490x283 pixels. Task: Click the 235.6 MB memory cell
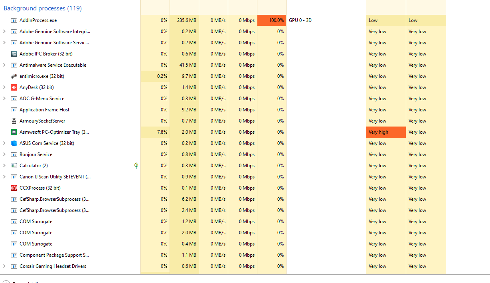point(184,20)
